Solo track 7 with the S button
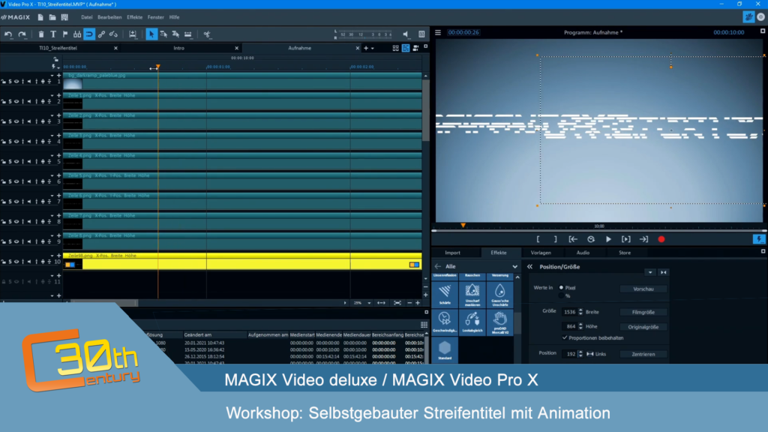This screenshot has width=768, height=432. tap(10, 202)
